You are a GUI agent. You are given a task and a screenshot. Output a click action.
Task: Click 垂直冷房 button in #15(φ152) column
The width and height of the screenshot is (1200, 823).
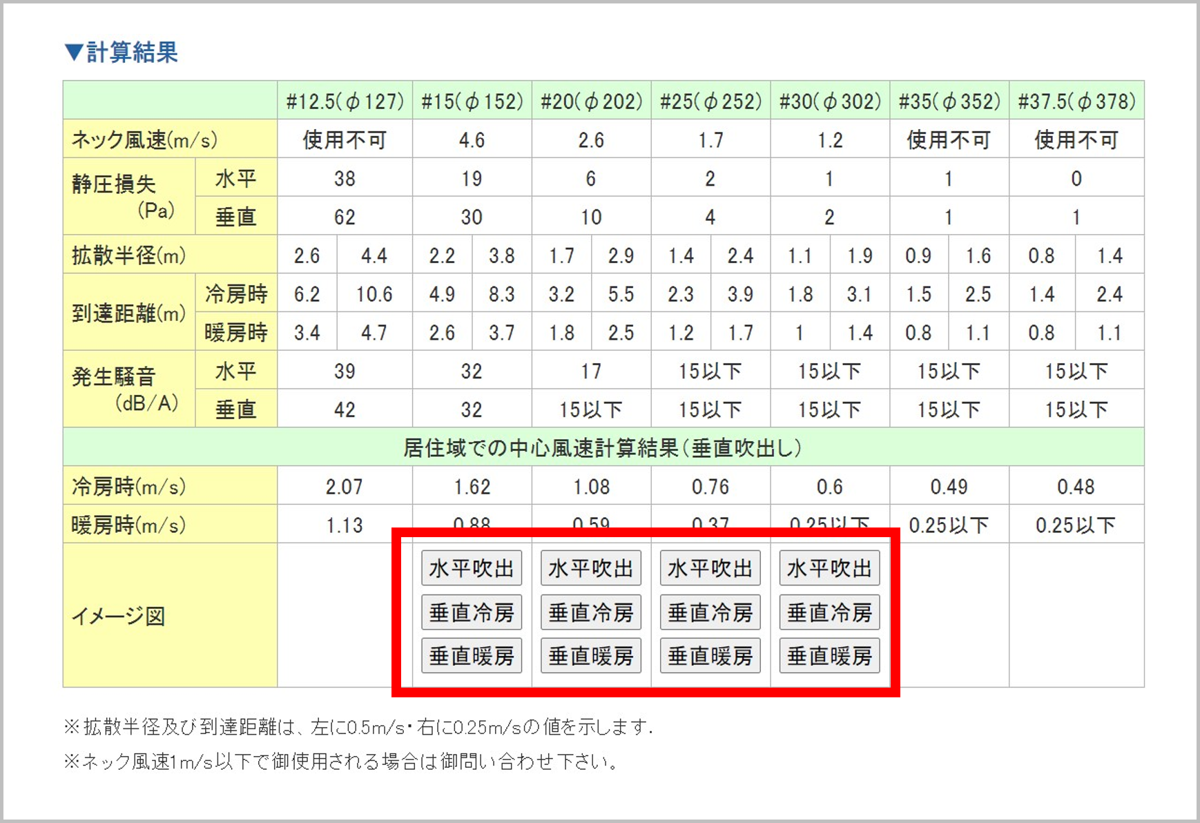[472, 612]
